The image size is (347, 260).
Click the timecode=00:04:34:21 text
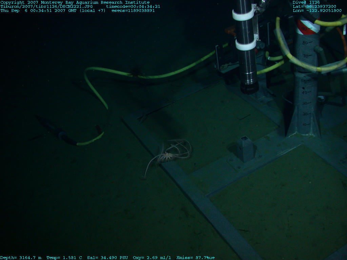pos(133,6)
